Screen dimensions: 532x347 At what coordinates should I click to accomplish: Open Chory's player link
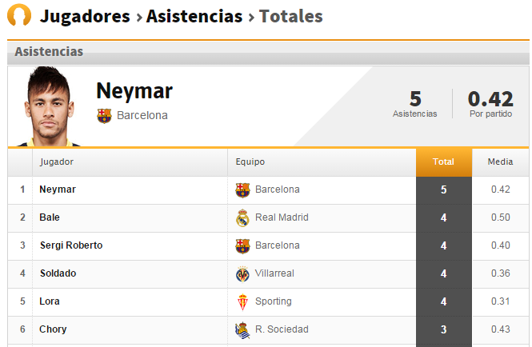(x=53, y=329)
